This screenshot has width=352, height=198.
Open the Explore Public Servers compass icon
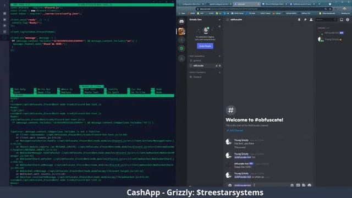pyautogui.click(x=182, y=48)
